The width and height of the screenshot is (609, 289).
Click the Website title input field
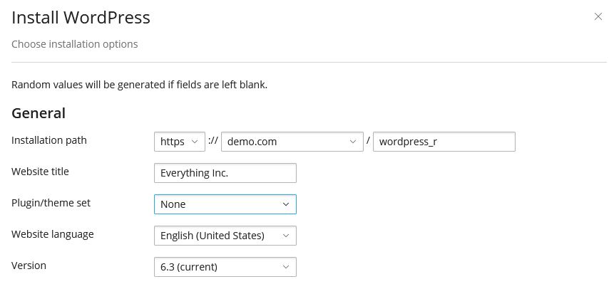225,173
